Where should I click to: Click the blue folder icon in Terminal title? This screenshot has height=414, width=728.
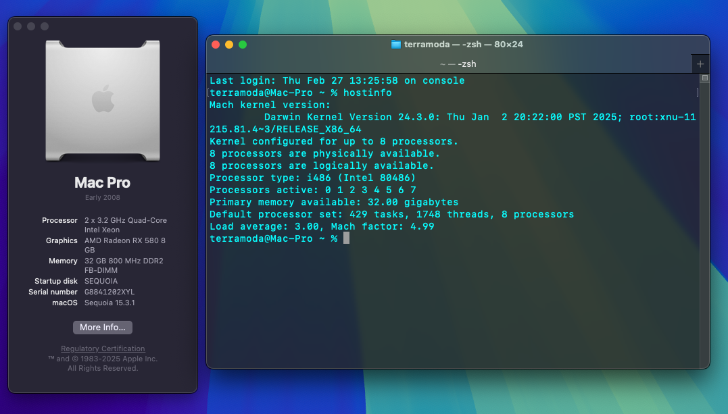click(x=396, y=45)
